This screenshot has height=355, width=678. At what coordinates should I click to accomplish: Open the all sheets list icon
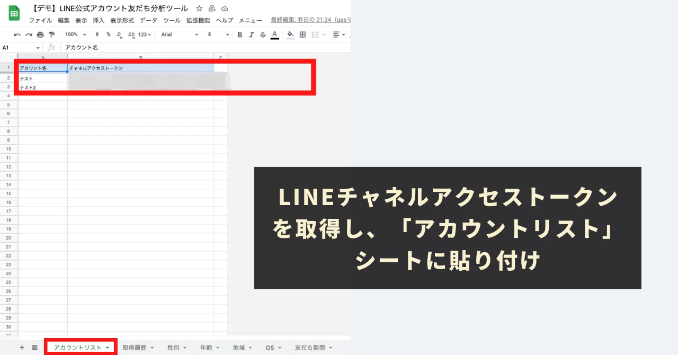[x=34, y=348]
